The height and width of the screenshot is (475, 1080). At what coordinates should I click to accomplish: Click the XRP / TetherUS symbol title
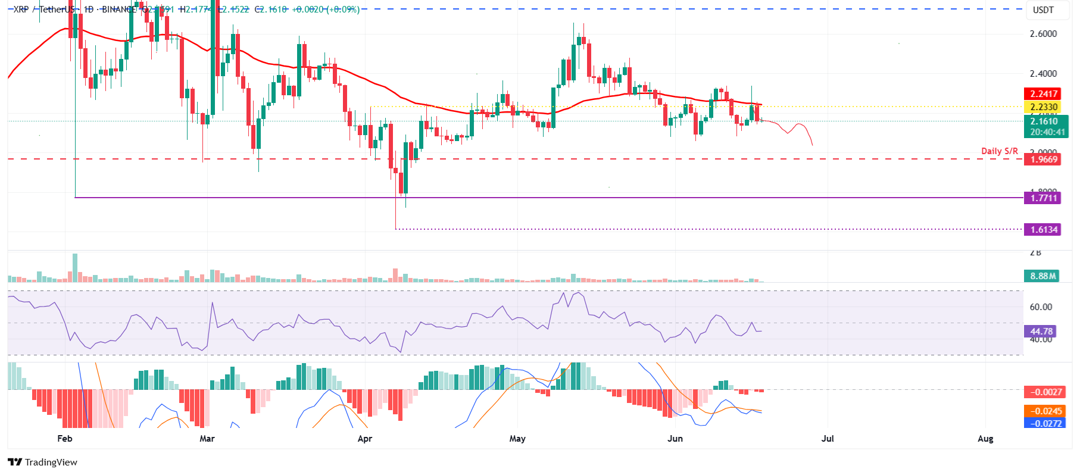click(x=45, y=10)
